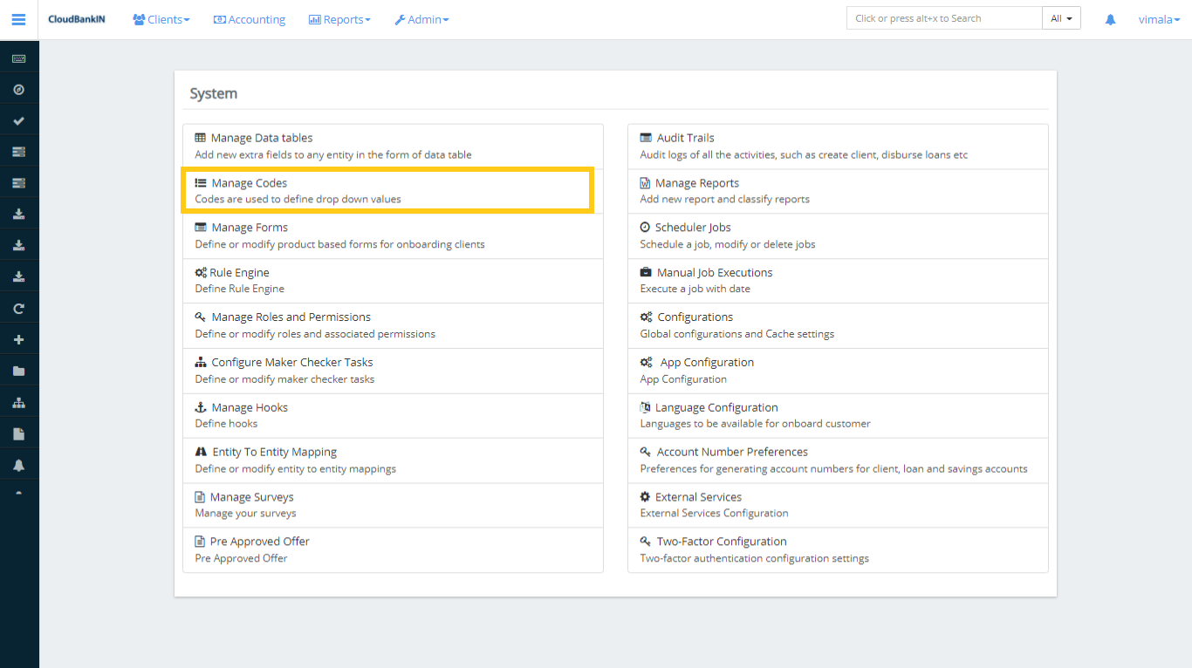Click the refresh icon in the sidebar
Screen dimensions: 1192x668
[x=18, y=307]
